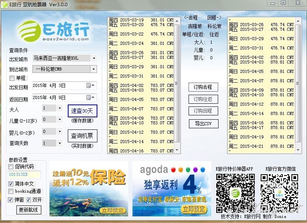Select outbound row 周二 2015-03-24
The height and width of the screenshot is (223, 307).
(141, 43)
